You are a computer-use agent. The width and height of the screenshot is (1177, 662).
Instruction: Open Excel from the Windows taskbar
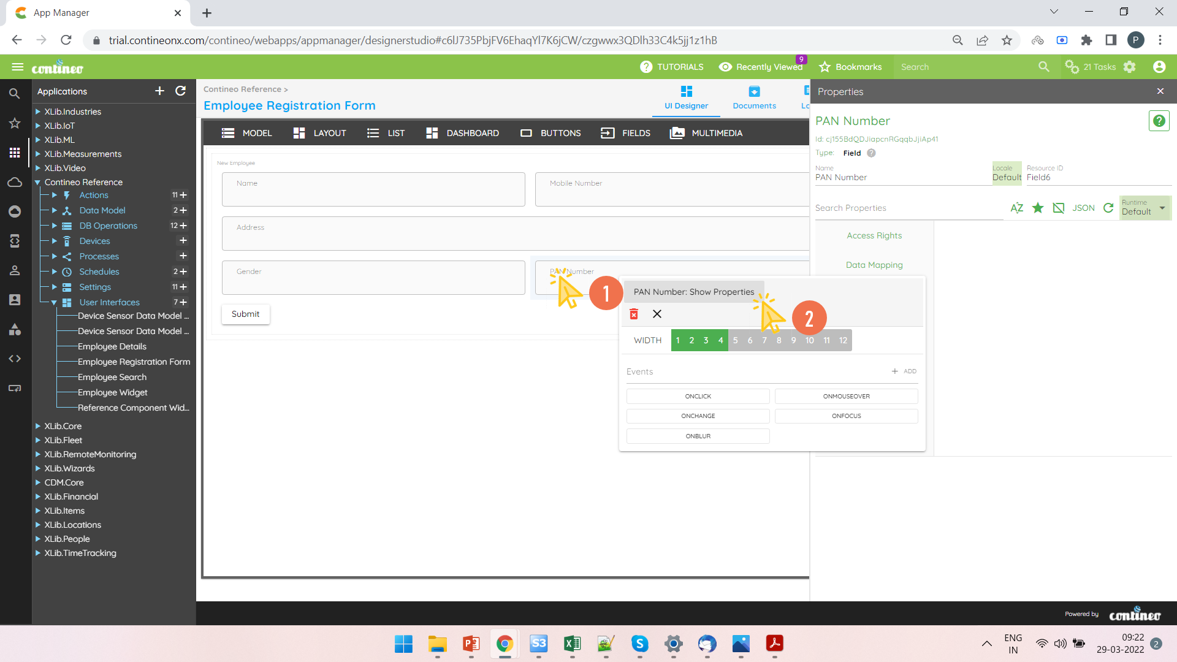click(572, 644)
